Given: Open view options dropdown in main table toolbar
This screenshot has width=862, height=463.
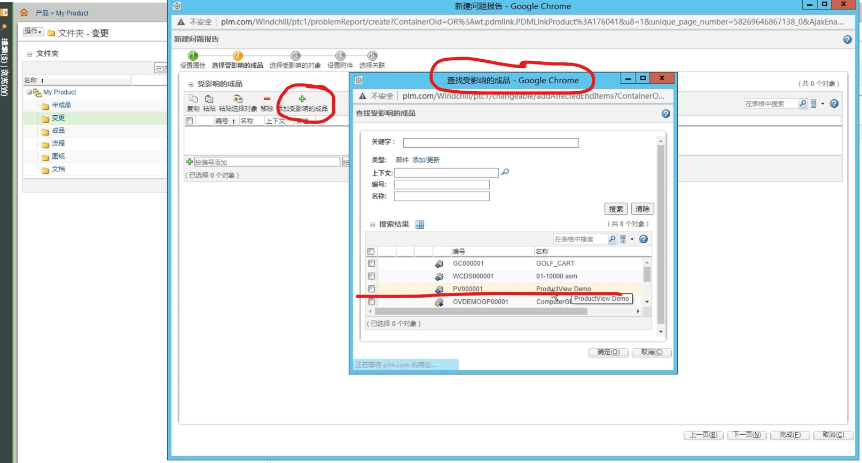Looking at the screenshot, I should (x=817, y=103).
